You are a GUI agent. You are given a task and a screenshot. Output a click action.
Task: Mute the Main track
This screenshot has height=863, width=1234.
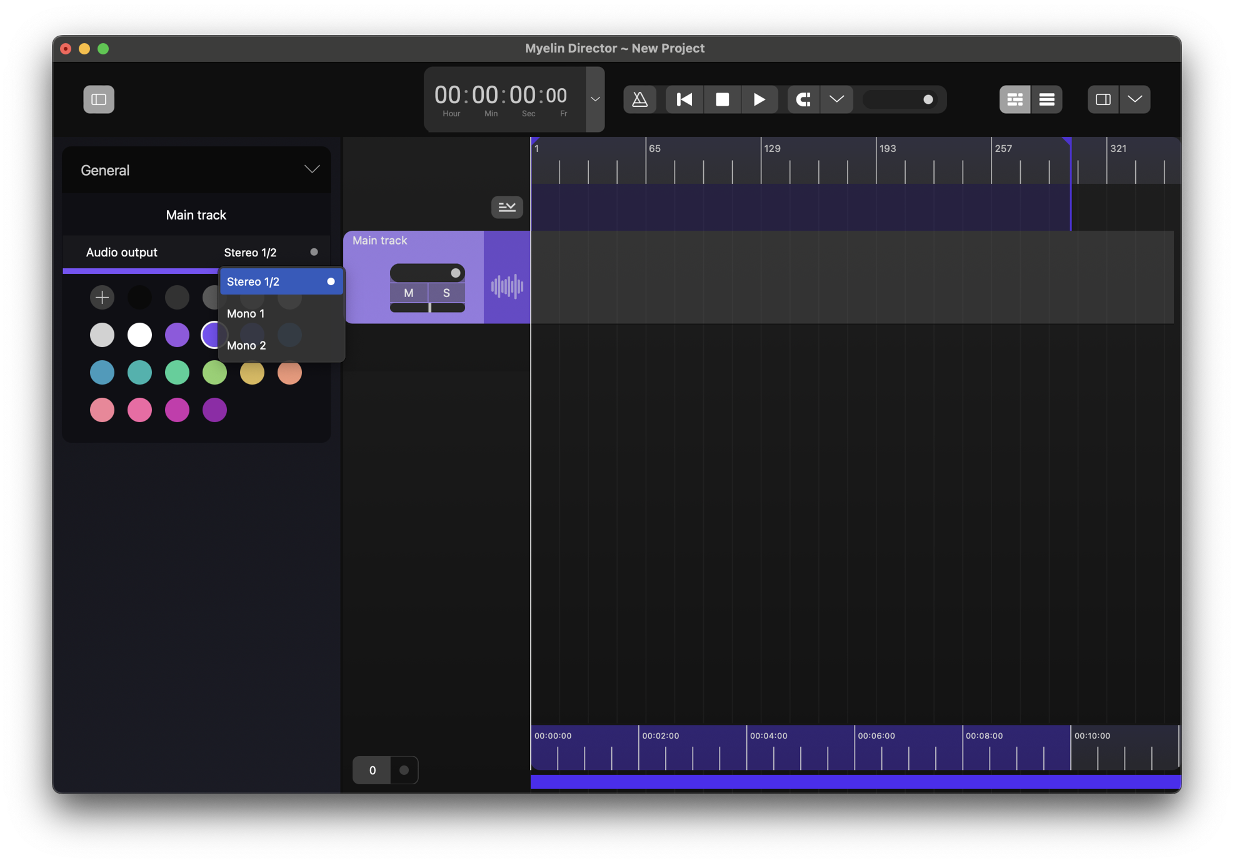click(x=409, y=293)
